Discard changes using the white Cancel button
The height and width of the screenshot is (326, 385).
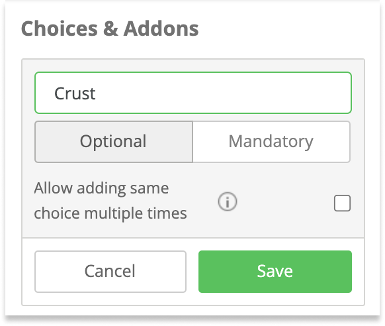[x=110, y=272]
